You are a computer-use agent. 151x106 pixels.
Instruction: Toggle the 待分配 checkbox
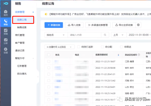click(102, 47)
